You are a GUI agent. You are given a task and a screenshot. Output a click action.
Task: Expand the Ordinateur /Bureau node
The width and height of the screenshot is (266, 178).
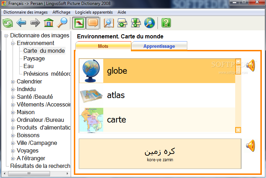[13, 120]
